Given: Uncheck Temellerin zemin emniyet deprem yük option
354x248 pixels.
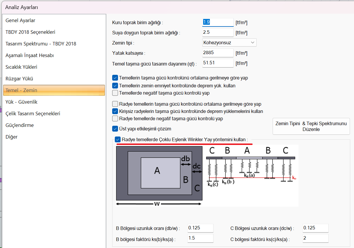Looking at the screenshot, I should tap(115, 86).
